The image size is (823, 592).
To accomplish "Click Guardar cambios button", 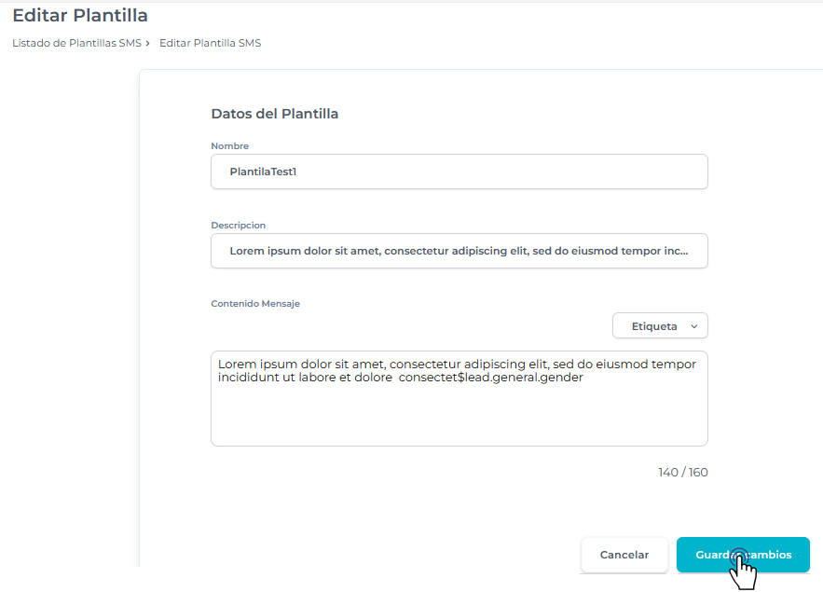I will pyautogui.click(x=743, y=555).
